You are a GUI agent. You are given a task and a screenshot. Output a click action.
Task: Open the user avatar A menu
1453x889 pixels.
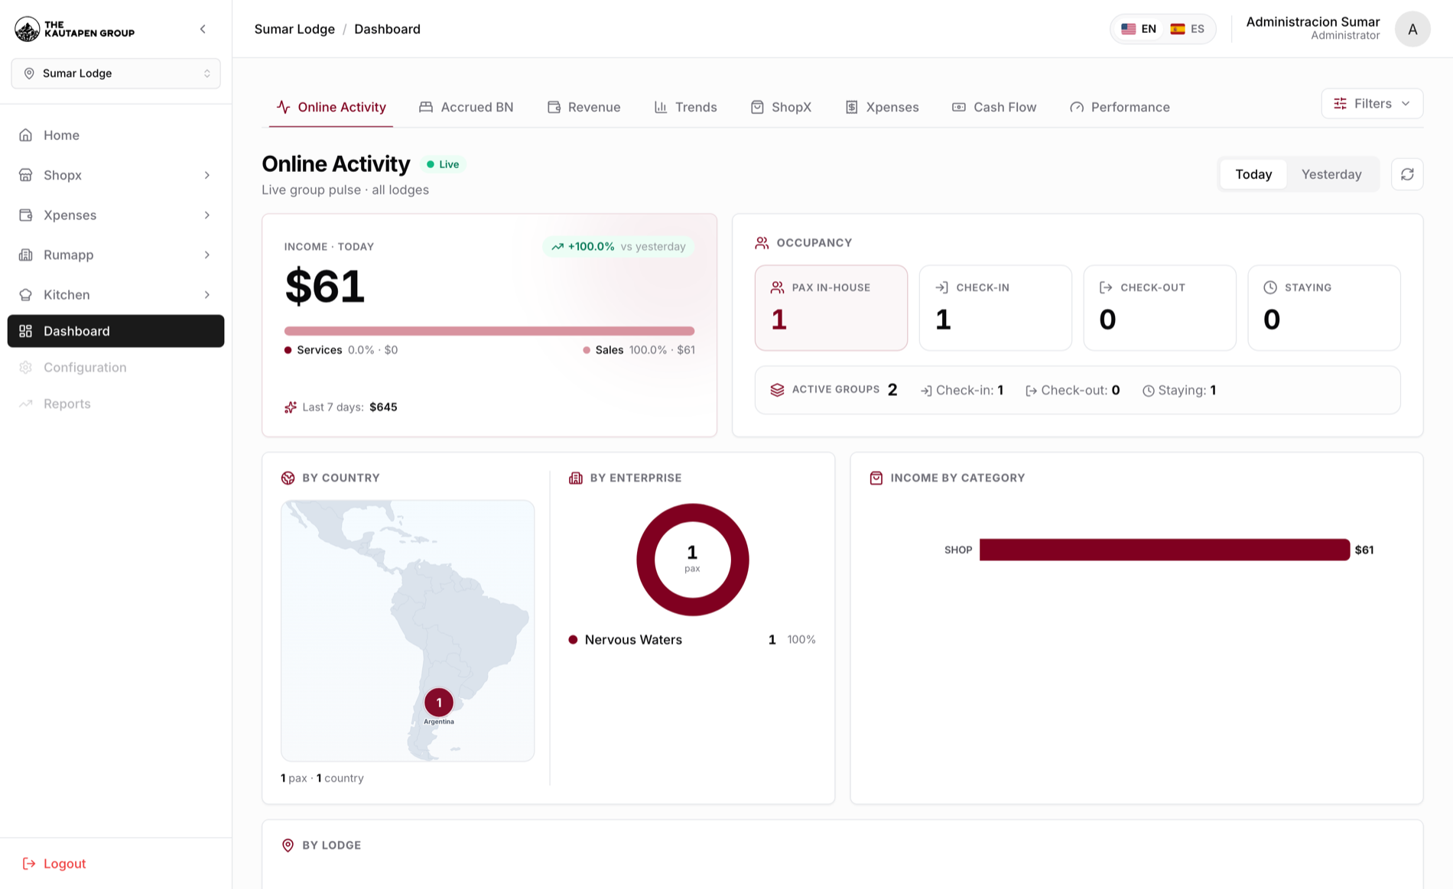coord(1412,29)
